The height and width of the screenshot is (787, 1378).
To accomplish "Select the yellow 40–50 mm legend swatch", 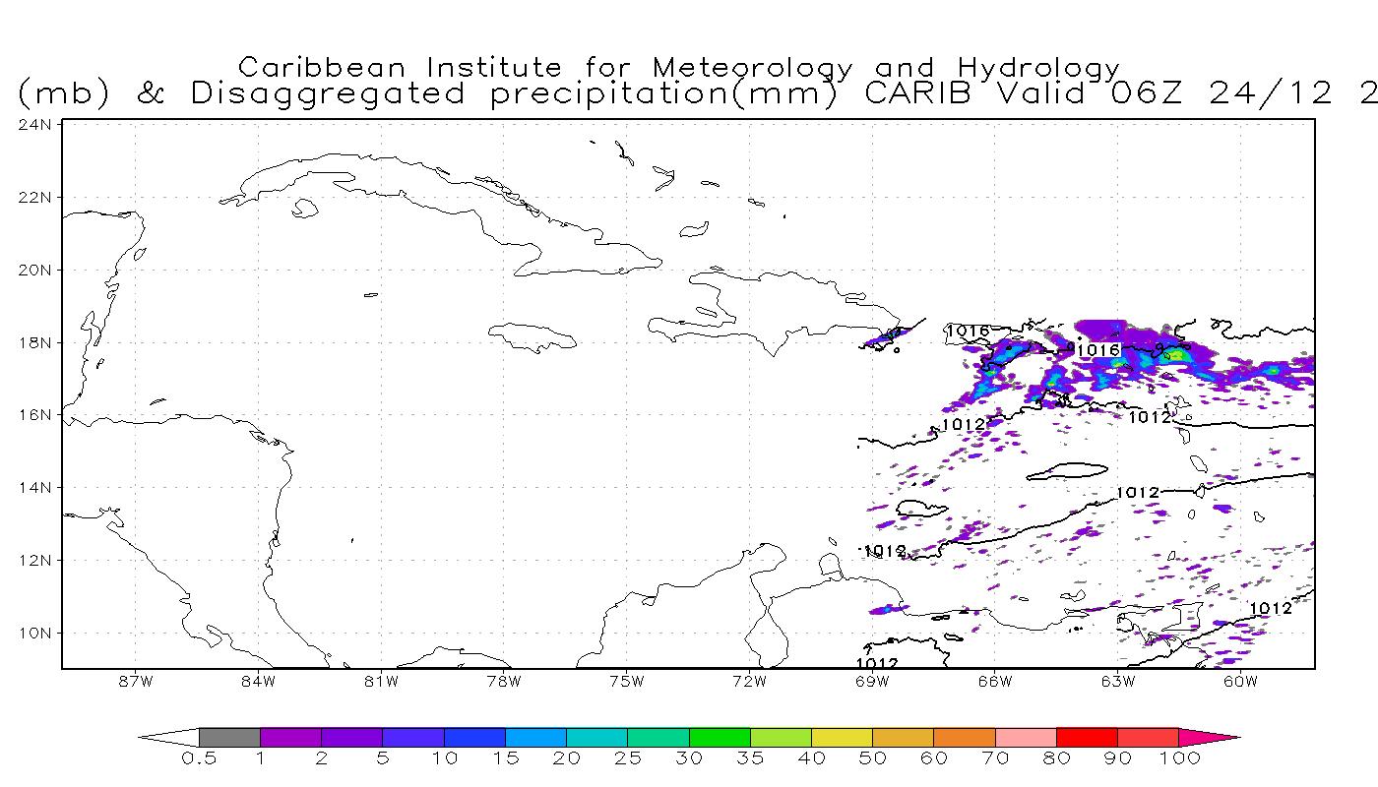I will coord(842,737).
